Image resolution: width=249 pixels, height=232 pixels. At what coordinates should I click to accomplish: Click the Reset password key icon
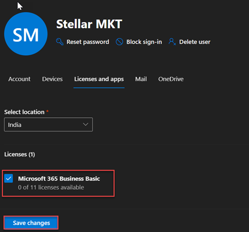(x=60, y=42)
